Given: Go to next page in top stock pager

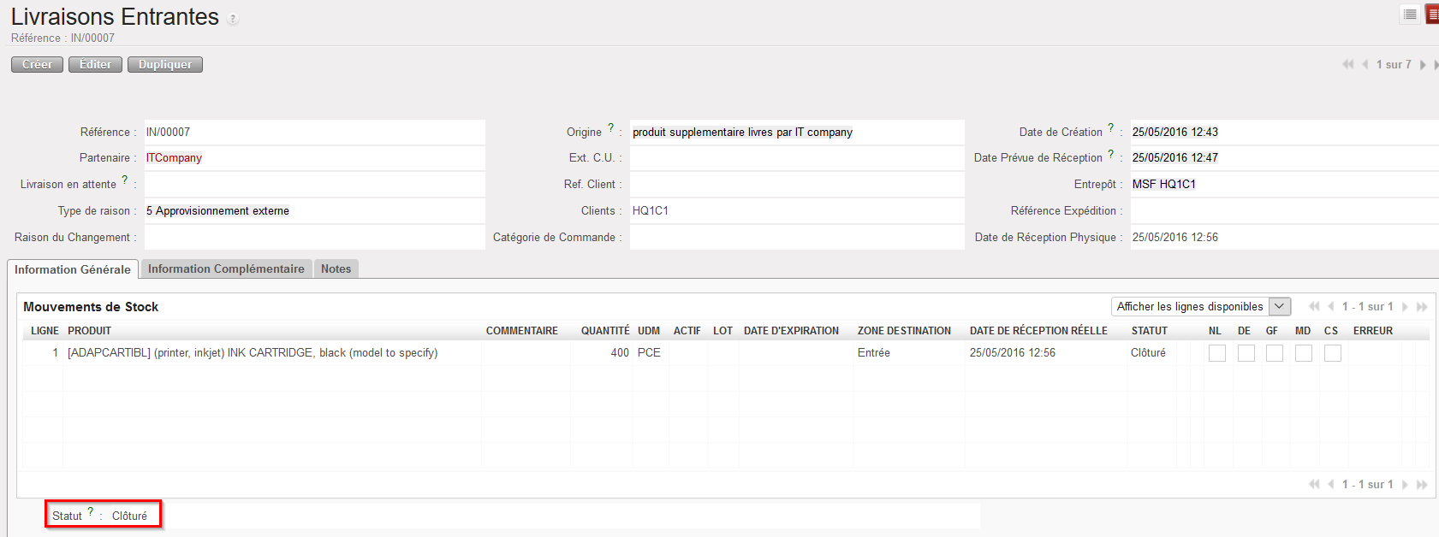Looking at the screenshot, I should pos(1405,306).
